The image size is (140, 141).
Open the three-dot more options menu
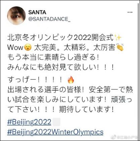click(130, 12)
